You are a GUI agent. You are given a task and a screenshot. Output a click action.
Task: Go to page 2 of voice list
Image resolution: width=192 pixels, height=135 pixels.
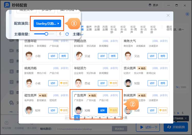point(84,118)
